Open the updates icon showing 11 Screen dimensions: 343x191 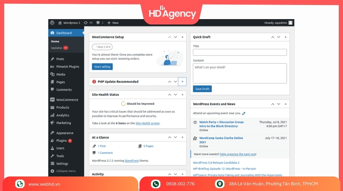coord(85,23)
